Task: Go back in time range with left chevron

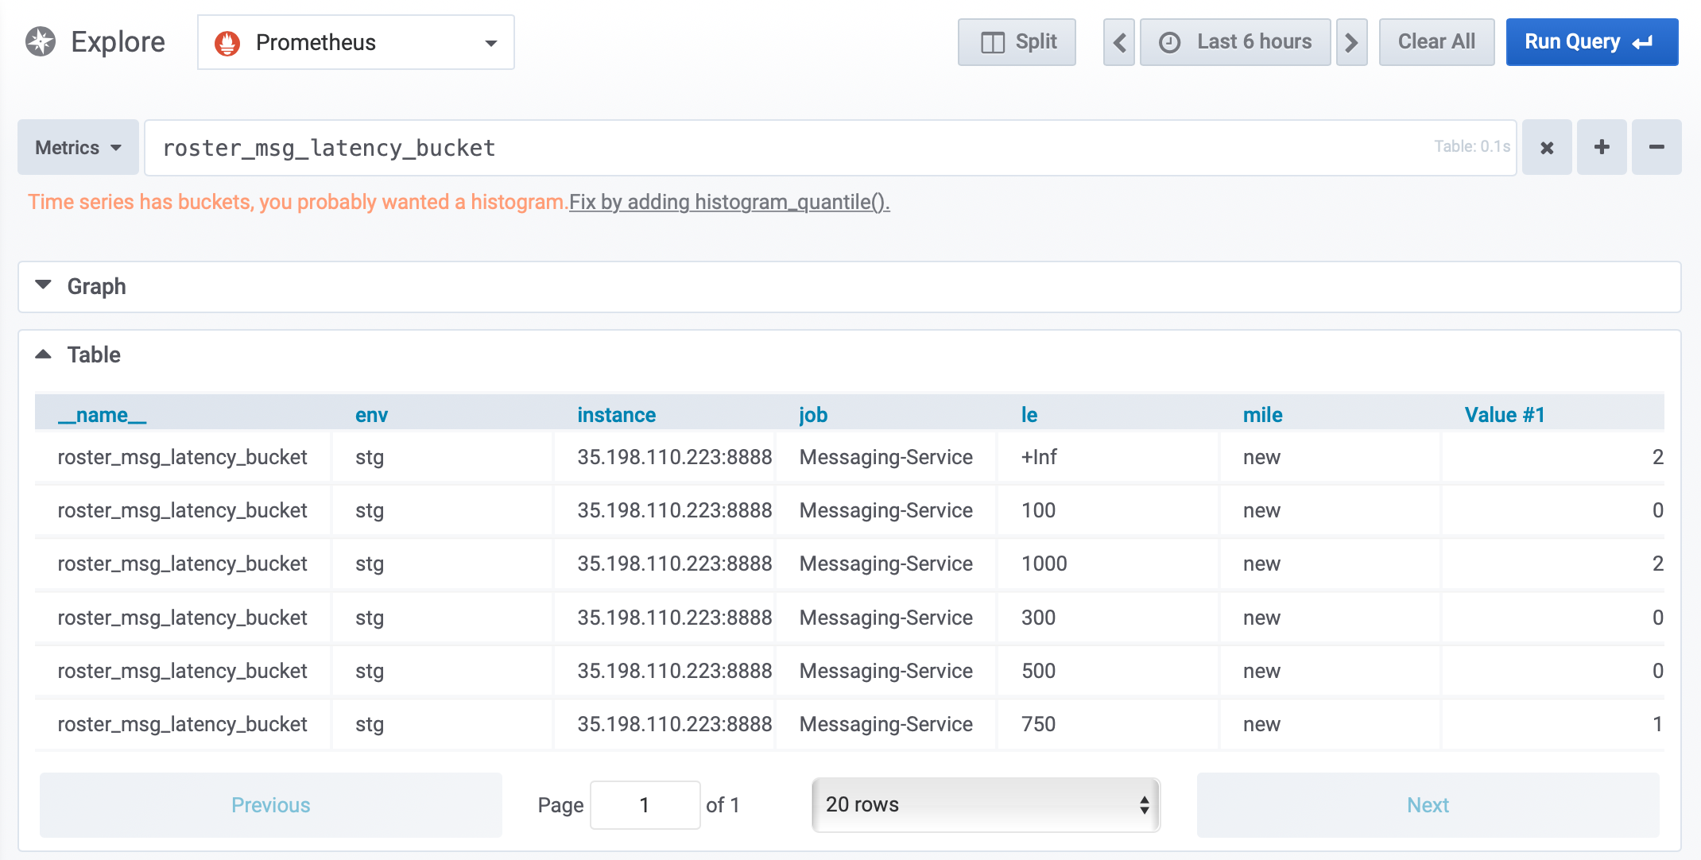Action: (x=1119, y=42)
